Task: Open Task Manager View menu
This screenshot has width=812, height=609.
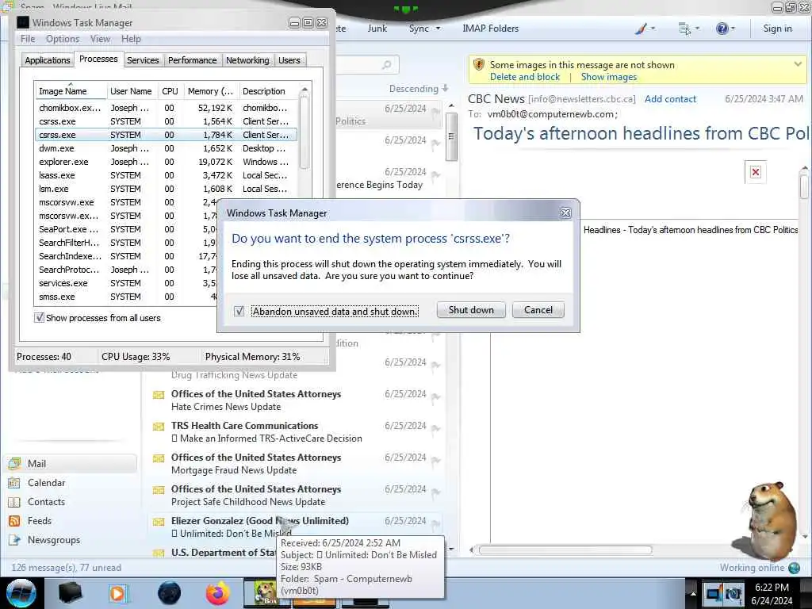Action: click(x=100, y=39)
